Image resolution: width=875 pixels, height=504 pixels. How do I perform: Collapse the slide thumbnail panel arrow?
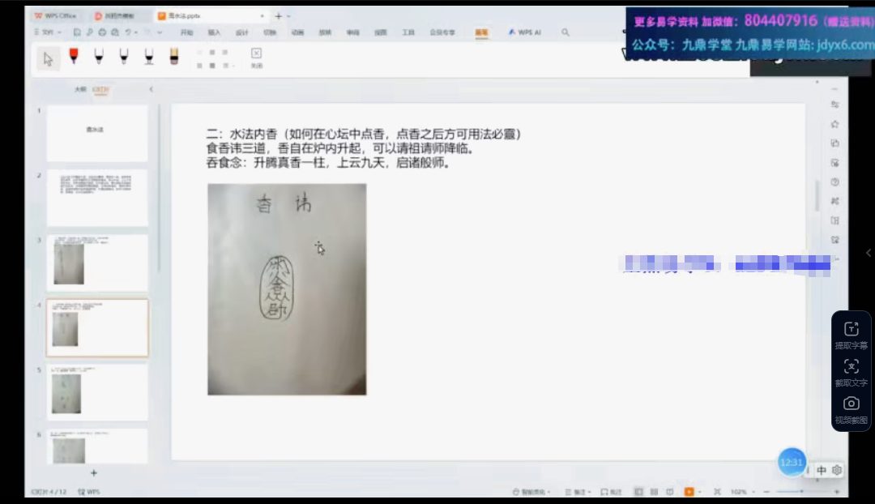pos(151,89)
